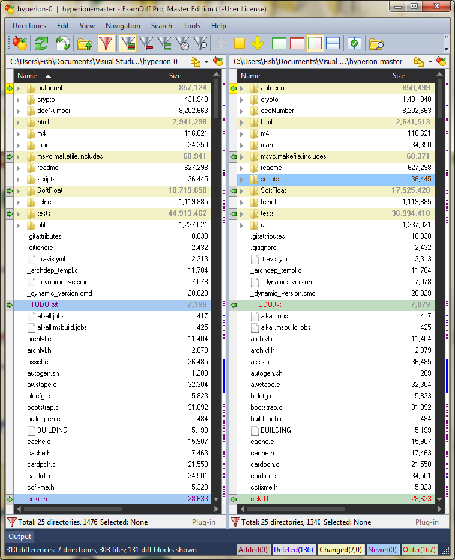Screen dimensions: 455x560
Task: Click the yellow Current Difference square
Action: pyautogui.click(x=239, y=44)
